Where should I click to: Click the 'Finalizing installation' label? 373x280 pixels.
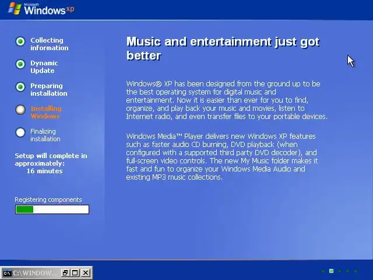[45, 135]
